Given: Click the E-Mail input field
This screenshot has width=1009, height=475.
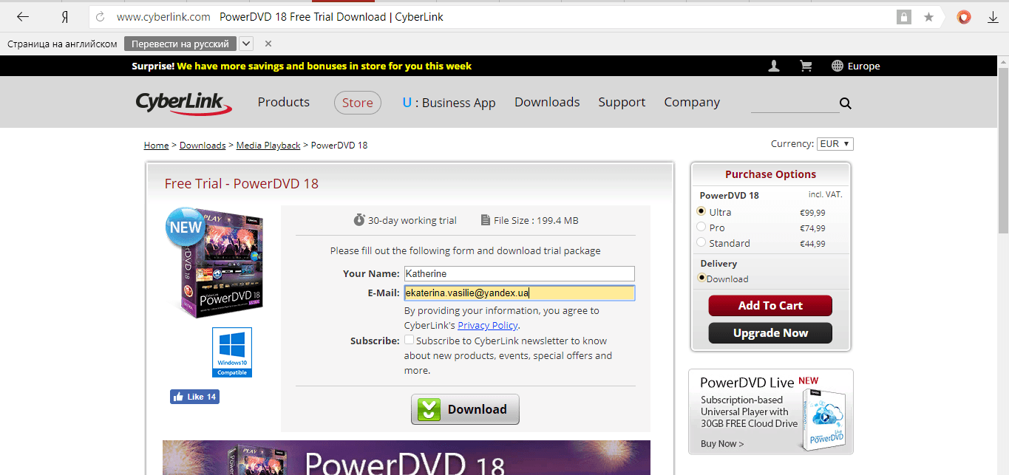Looking at the screenshot, I should 519,293.
